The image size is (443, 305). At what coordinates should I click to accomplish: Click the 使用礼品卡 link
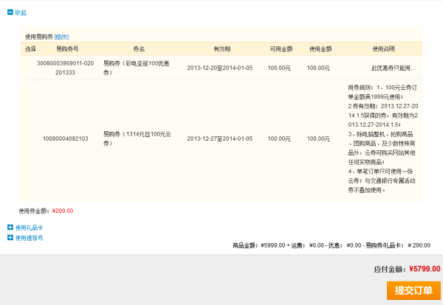[x=29, y=228]
